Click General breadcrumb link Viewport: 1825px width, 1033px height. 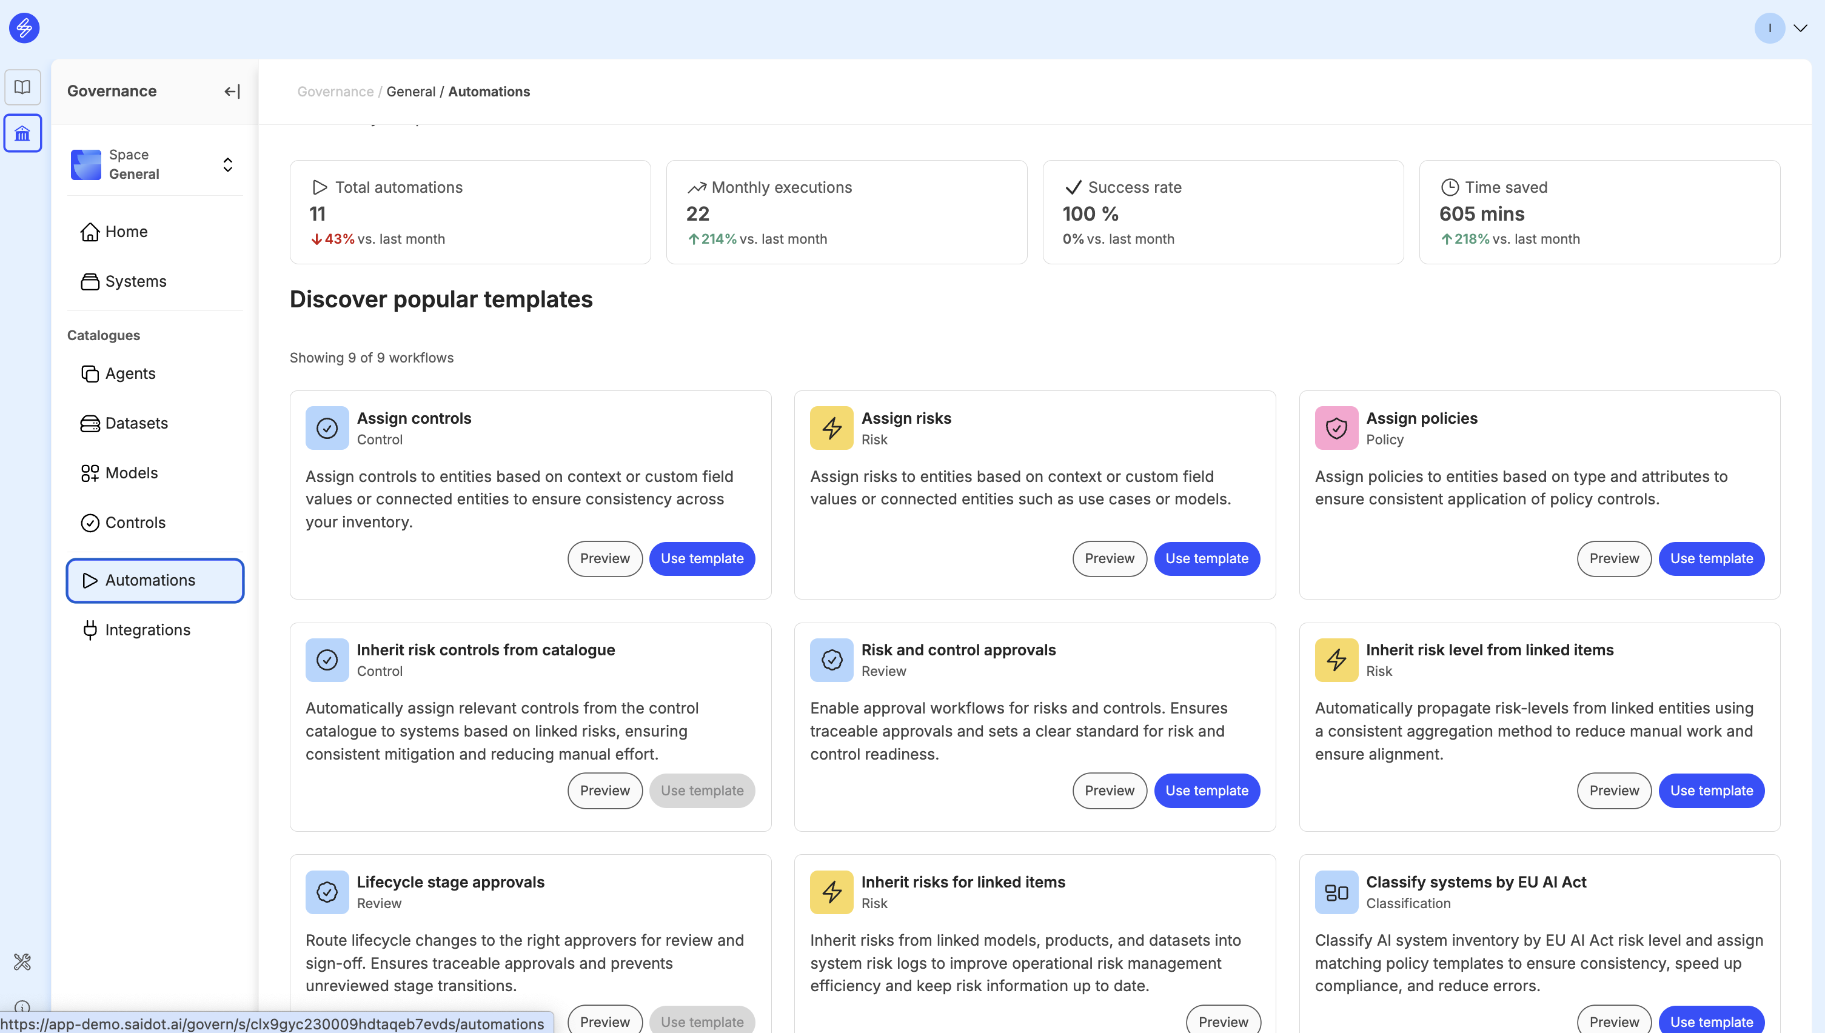coord(411,92)
